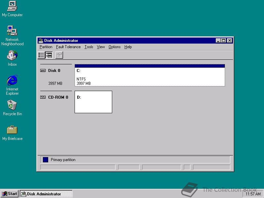Click the Disk 0 drive icon
Image resolution: width=264 pixels, height=198 pixels.
coord(43,71)
